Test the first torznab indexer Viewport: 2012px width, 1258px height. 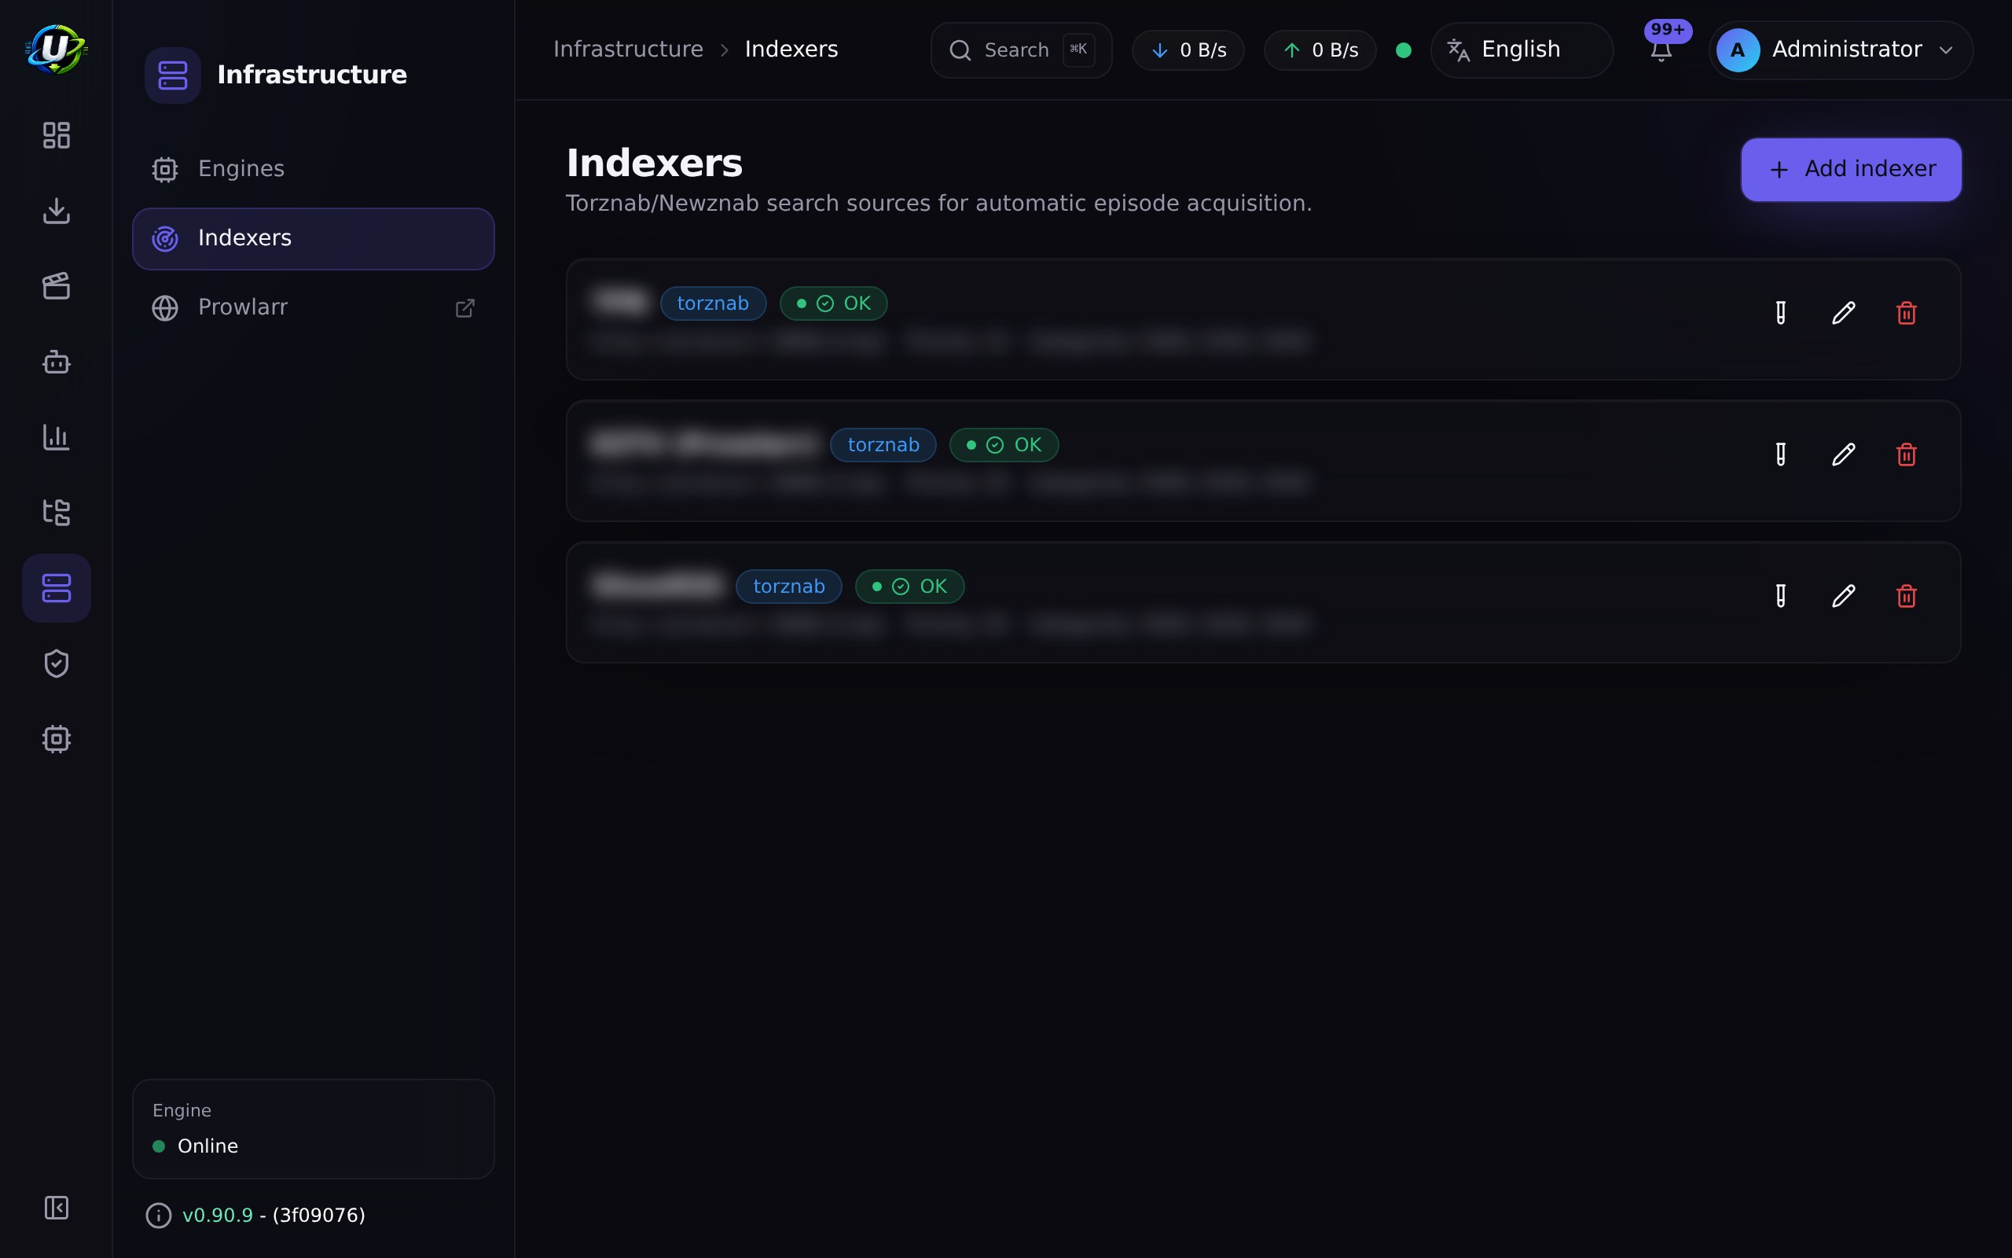point(1781,313)
